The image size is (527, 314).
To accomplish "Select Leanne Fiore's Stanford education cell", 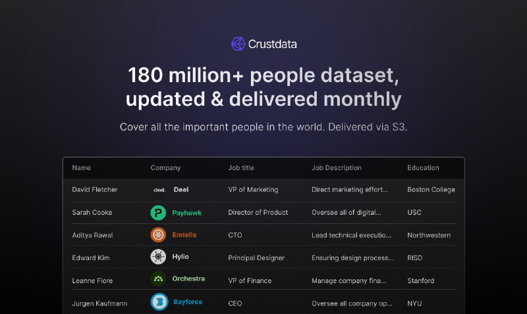I will (x=420, y=280).
